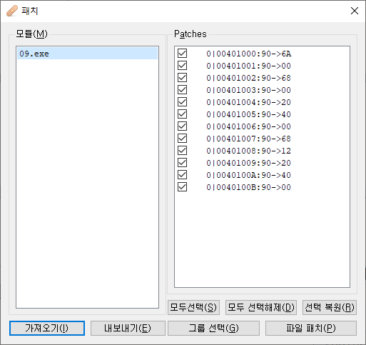Toggle checkbox for patch 00401004:90->20

(182, 102)
